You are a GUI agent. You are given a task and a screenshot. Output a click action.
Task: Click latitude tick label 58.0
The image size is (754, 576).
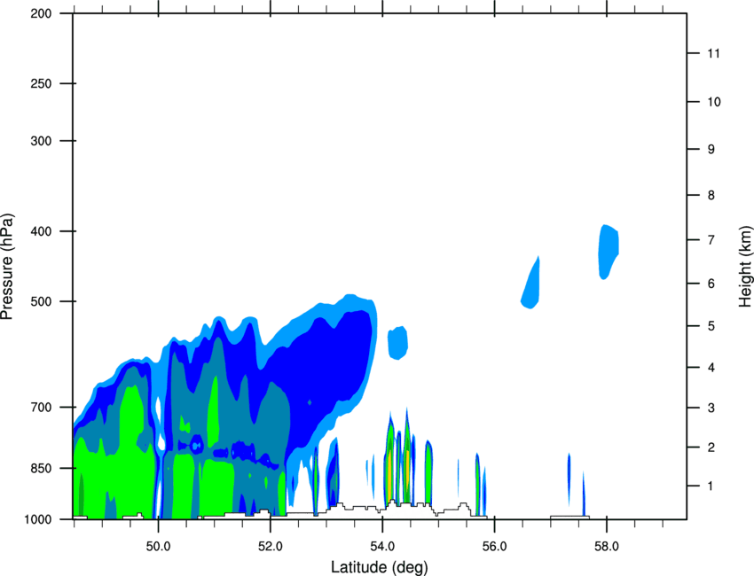[x=607, y=547]
